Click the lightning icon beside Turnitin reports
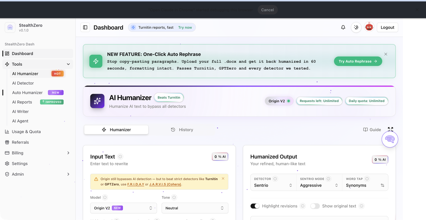 click(x=133, y=27)
